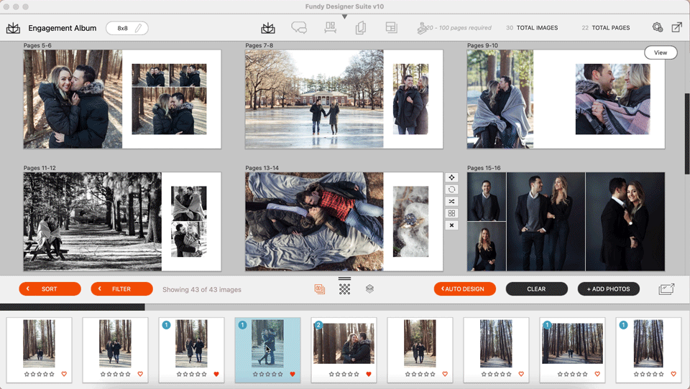Image resolution: width=690 pixels, height=389 pixels.
Task: Click the move tool beside Pages 13-14
Action: (x=451, y=177)
